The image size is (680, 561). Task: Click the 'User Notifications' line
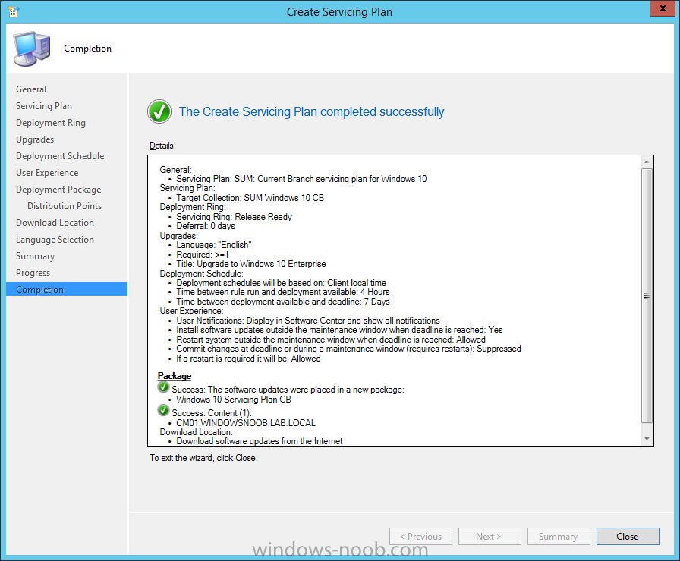(308, 321)
